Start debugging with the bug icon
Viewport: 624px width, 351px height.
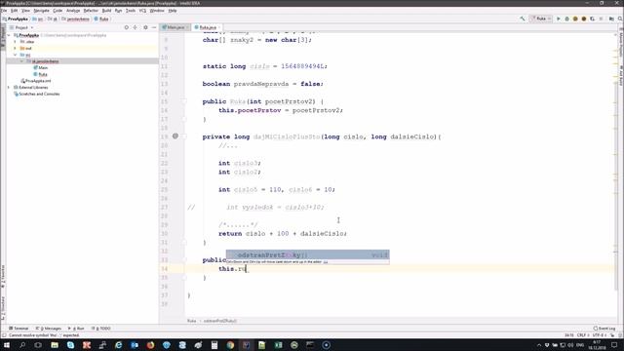(x=566, y=19)
